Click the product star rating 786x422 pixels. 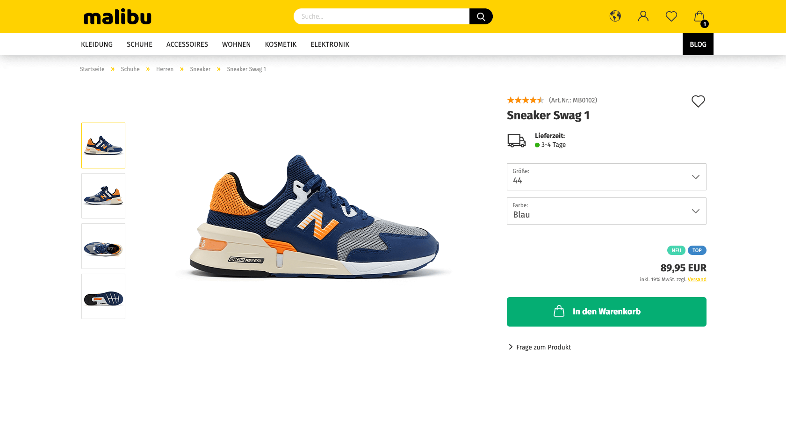click(x=525, y=100)
